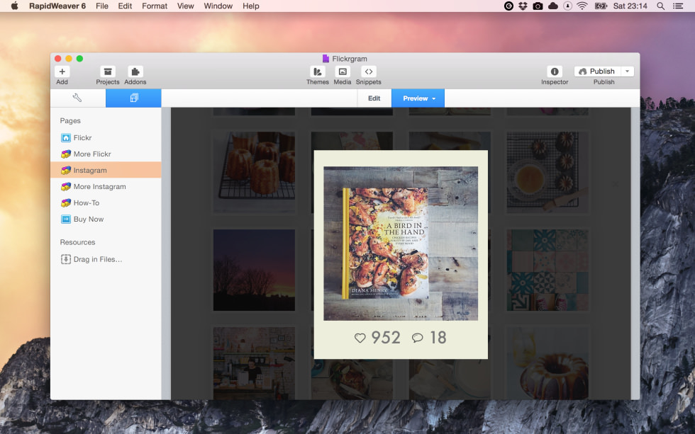This screenshot has width=695, height=434.
Task: Select the Buy Now page
Action: point(106,219)
